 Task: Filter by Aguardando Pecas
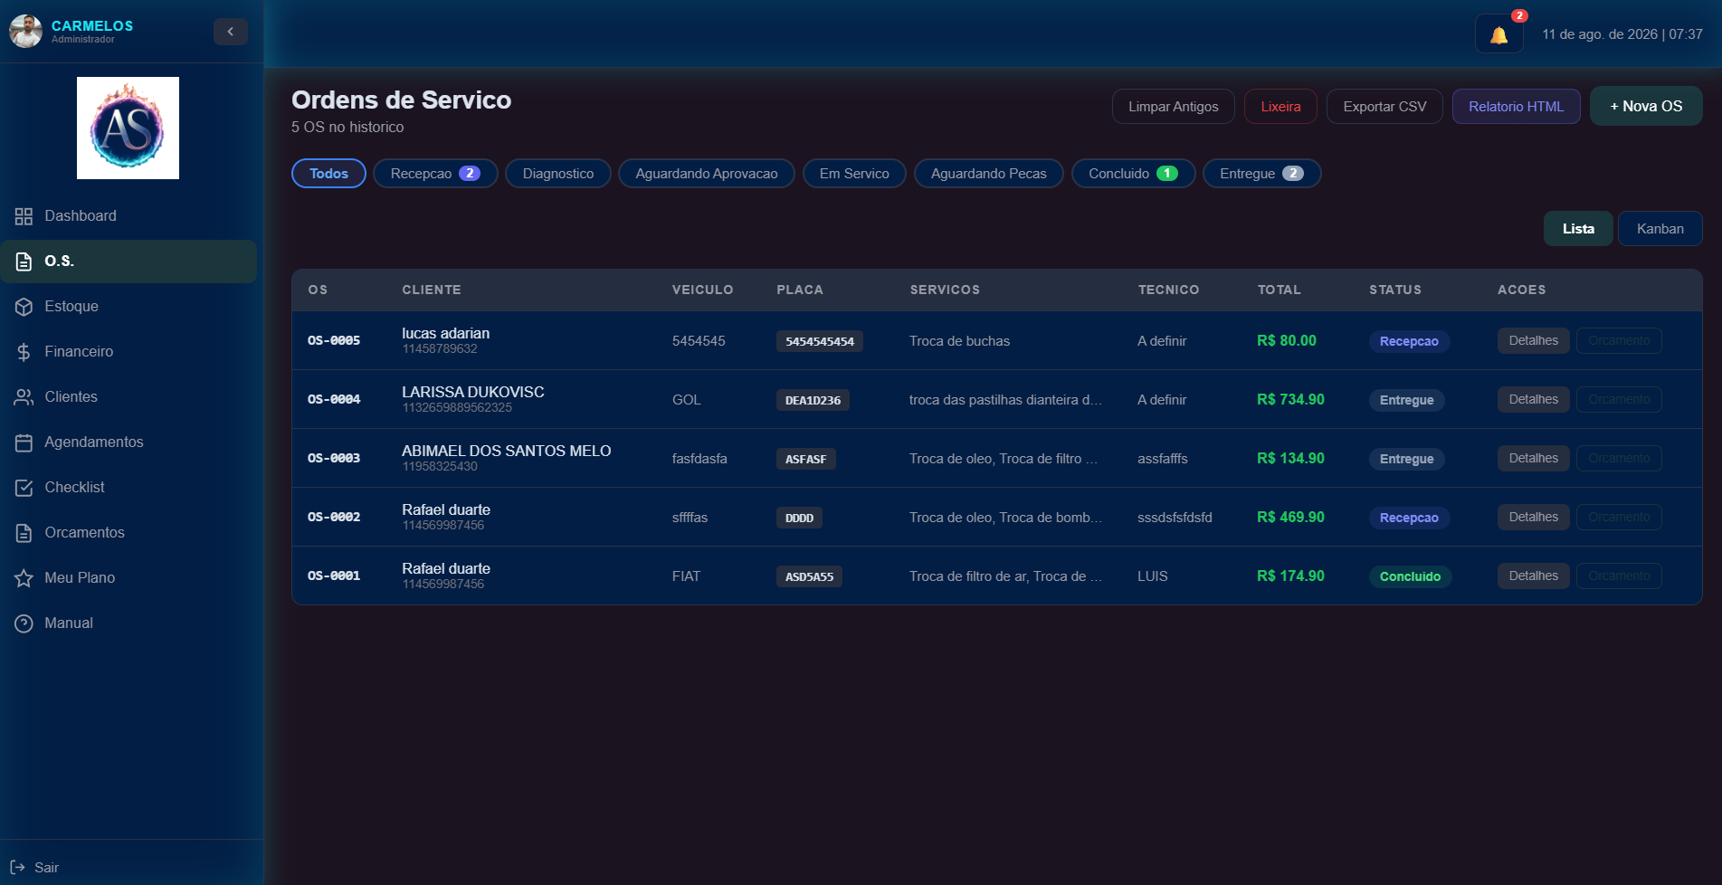coord(988,174)
